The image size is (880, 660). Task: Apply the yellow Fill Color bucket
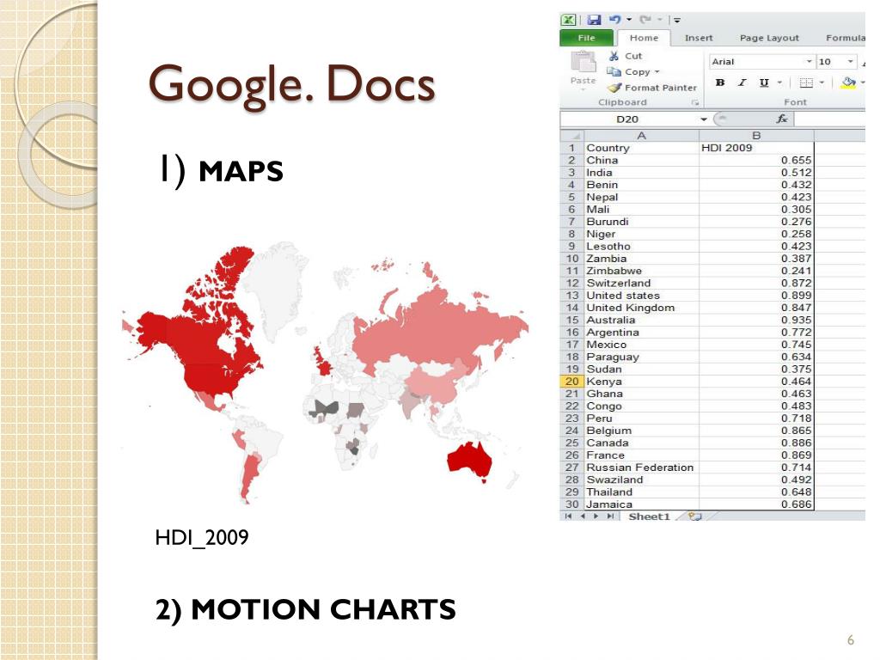[848, 82]
